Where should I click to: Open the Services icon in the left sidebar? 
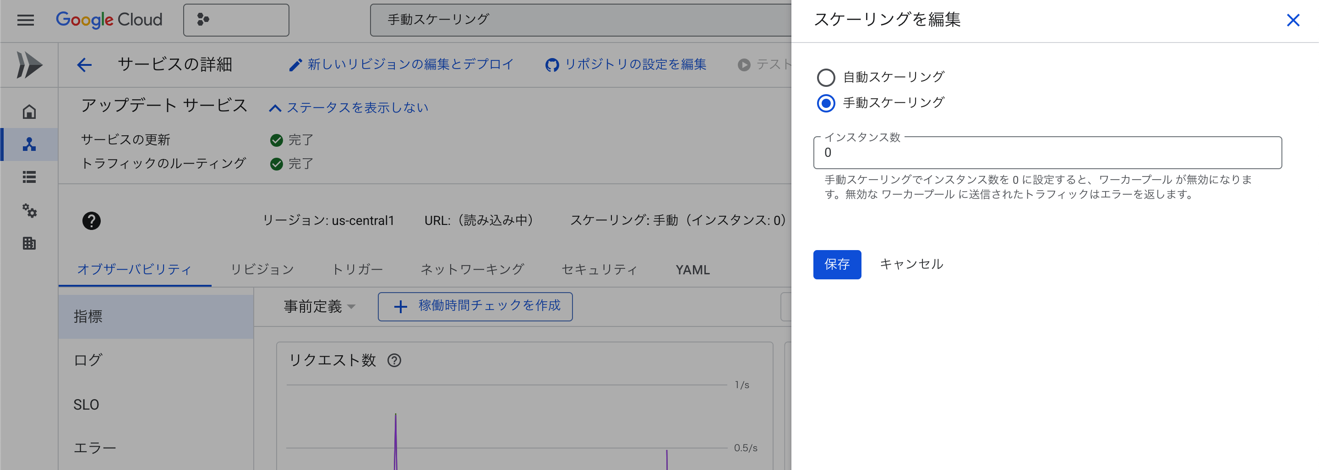point(29,144)
